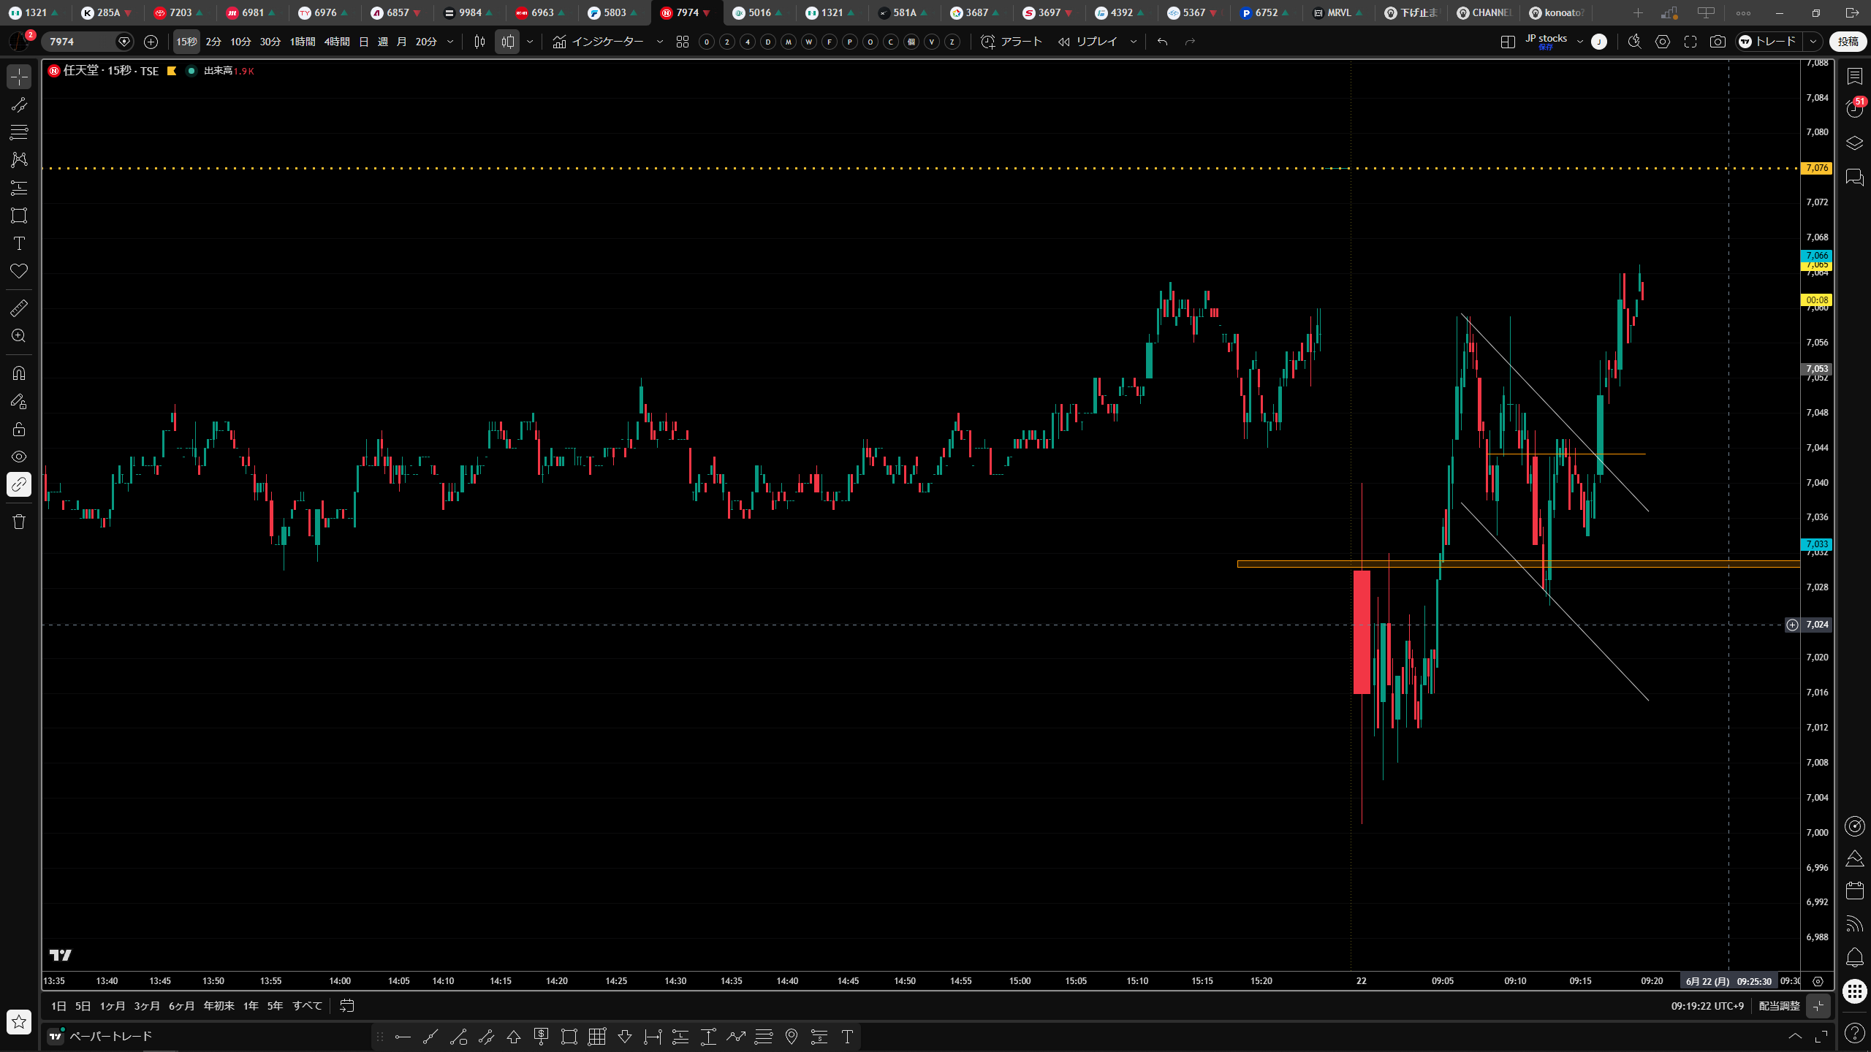The width and height of the screenshot is (1871, 1052).
Task: Select the trend line drawing tool
Action: point(19,104)
